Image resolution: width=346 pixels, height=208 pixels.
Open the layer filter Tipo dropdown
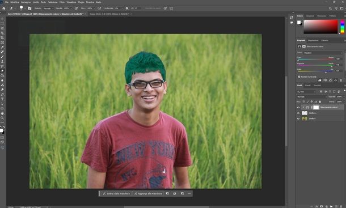pyautogui.click(x=306, y=92)
